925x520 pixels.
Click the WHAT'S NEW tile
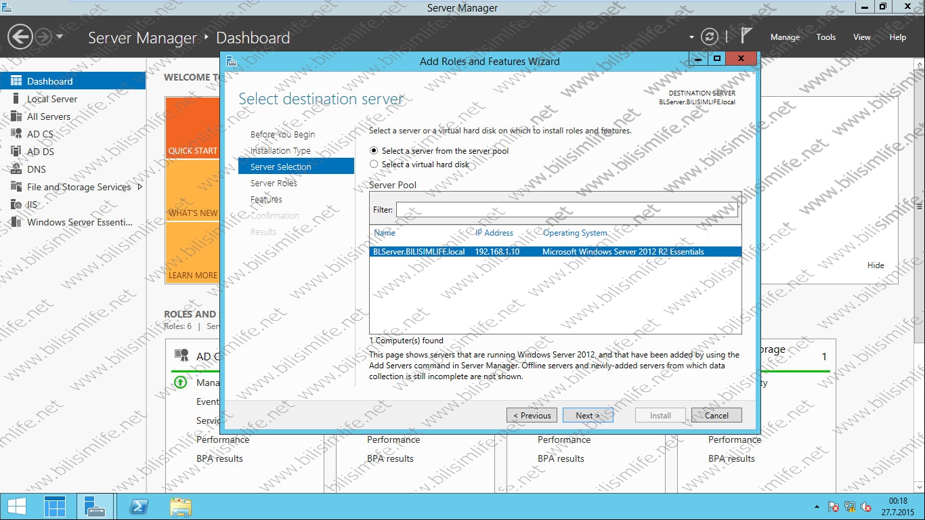[x=193, y=191]
